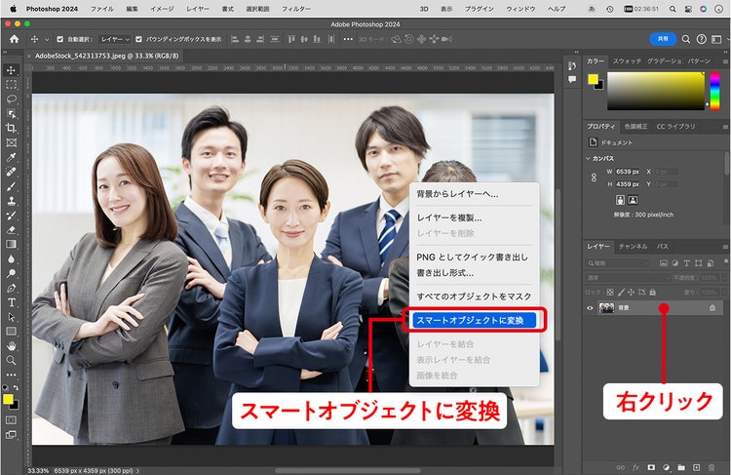
Task: Set canvas to portrait orientation button
Action: point(620,200)
